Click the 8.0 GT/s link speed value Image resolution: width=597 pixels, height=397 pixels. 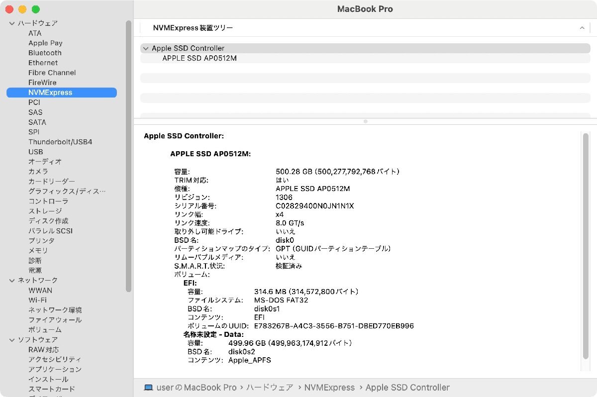tap(290, 223)
